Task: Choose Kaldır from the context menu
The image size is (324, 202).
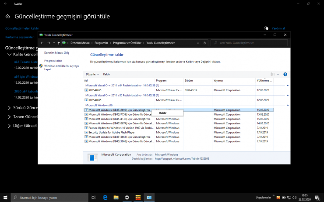Action: pos(168,113)
